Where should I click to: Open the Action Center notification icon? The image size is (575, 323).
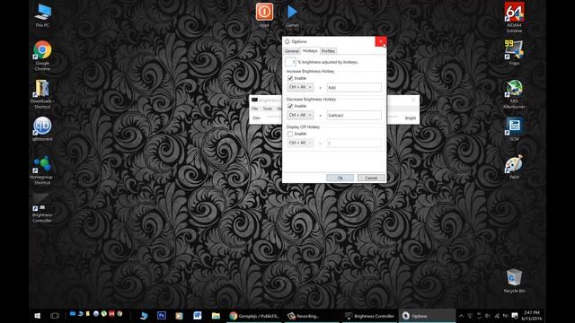[515, 316]
